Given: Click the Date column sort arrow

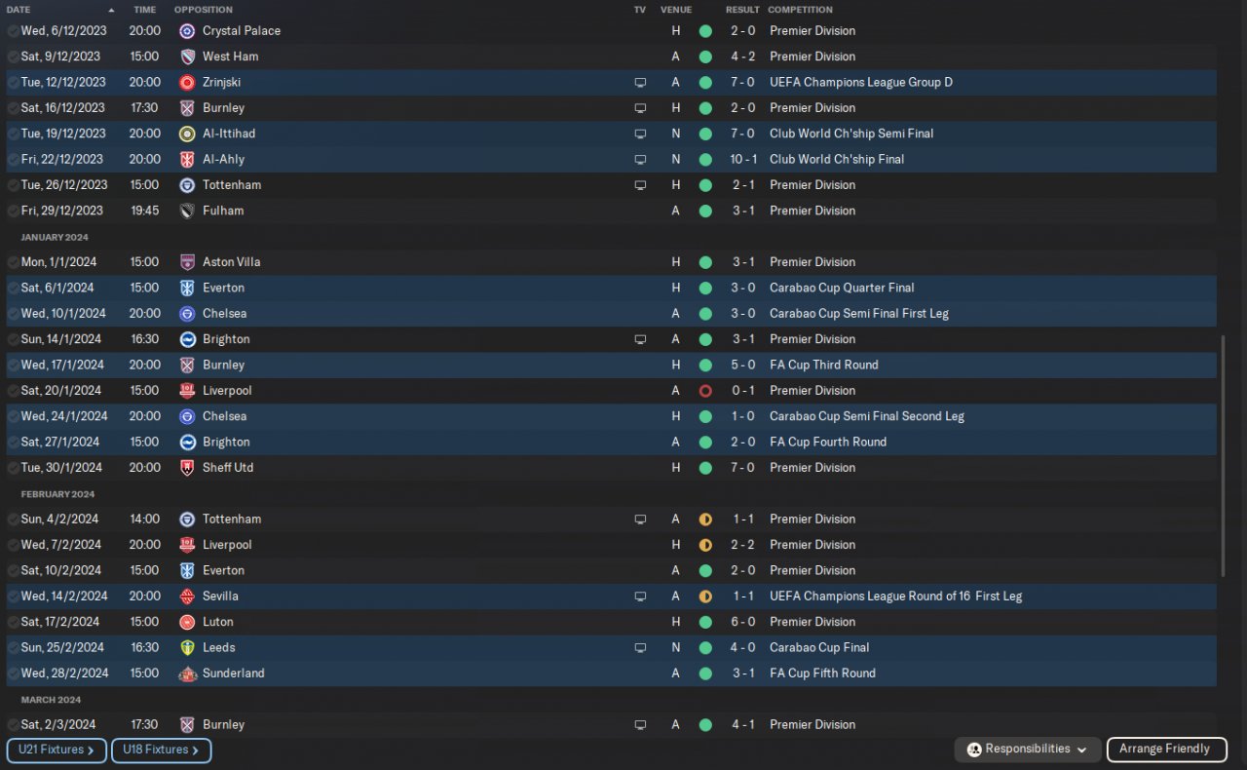Looking at the screenshot, I should click(111, 10).
